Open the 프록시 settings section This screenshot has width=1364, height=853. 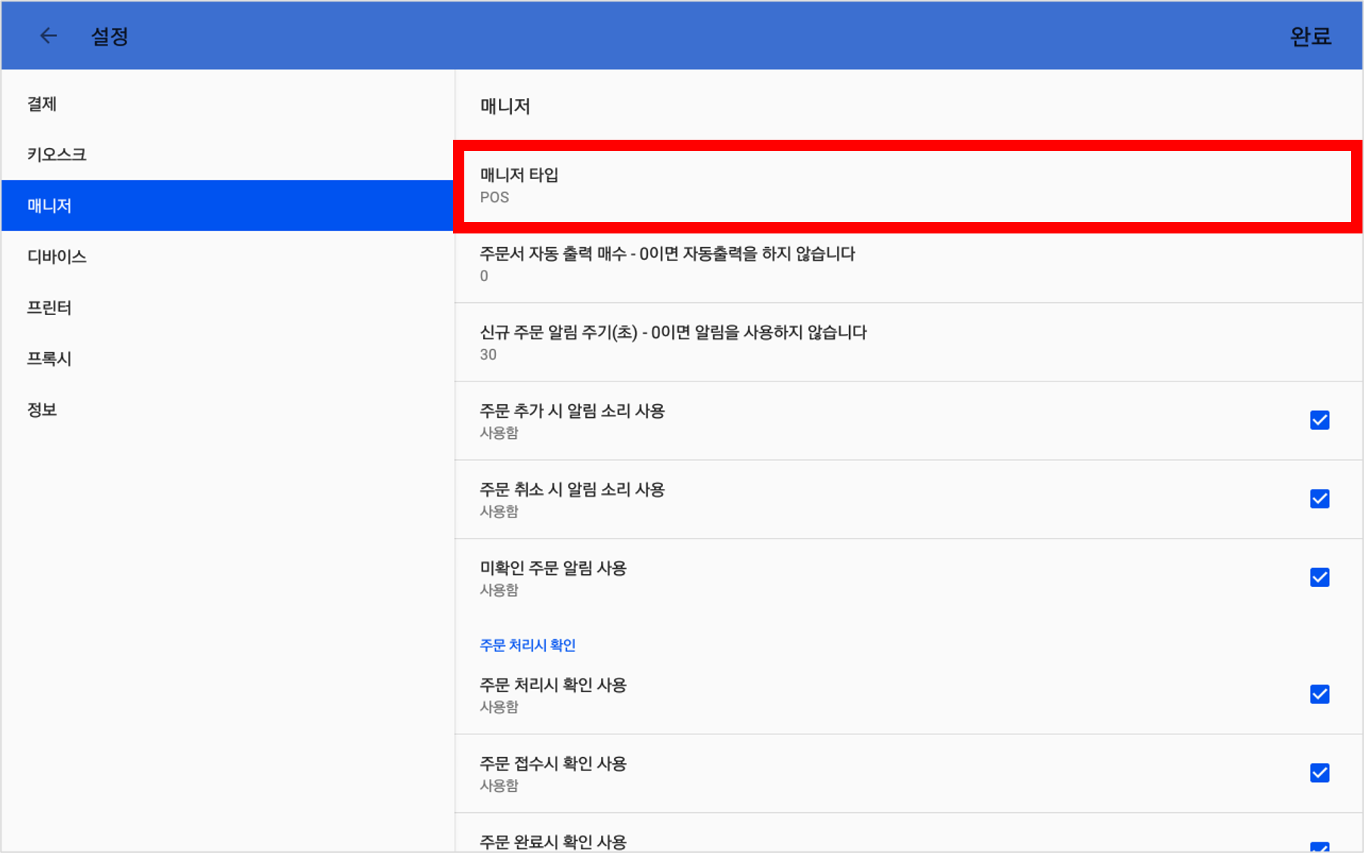[227, 358]
